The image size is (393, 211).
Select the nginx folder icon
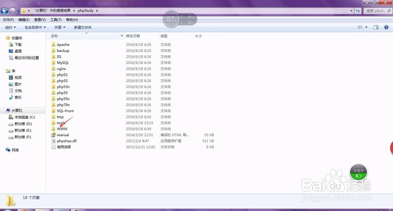(53, 69)
